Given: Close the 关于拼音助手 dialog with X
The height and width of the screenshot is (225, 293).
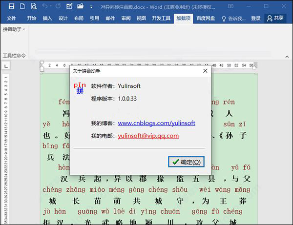Looking at the screenshot, I should point(205,71).
